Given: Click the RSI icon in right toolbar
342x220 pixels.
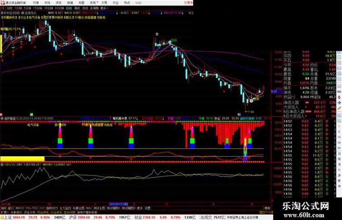Looking at the screenshot, I should (339, 92).
